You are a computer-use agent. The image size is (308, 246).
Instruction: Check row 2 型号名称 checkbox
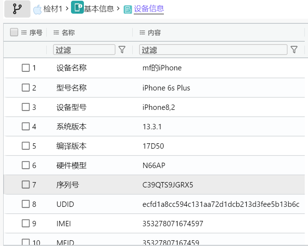[26, 88]
